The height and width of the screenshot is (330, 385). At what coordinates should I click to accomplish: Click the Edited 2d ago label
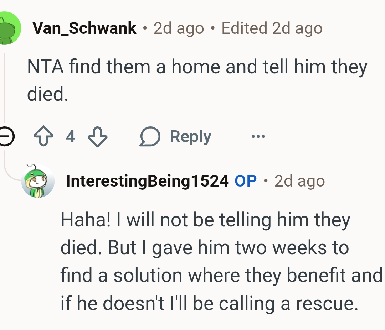272,28
